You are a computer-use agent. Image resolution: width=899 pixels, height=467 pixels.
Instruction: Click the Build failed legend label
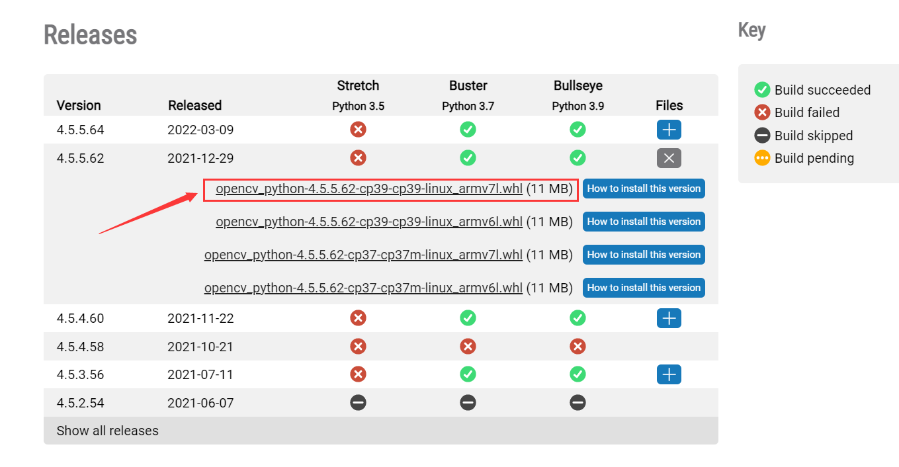pyautogui.click(x=807, y=112)
